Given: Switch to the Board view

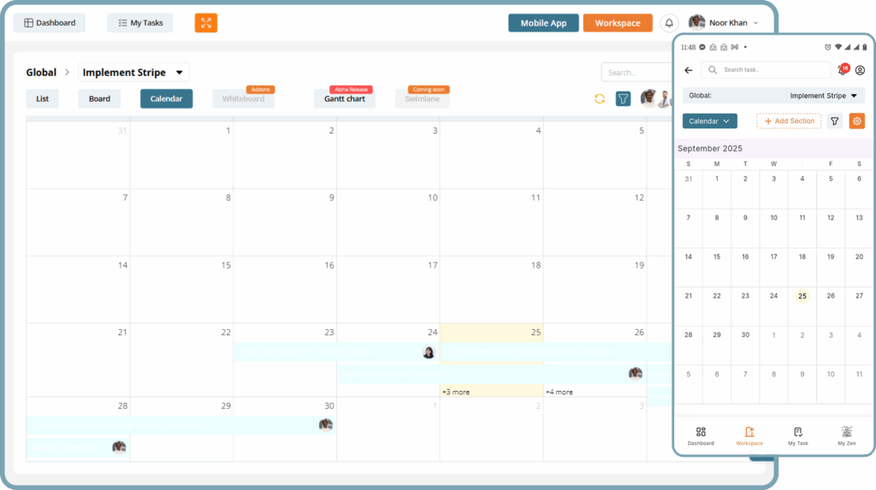Looking at the screenshot, I should [99, 99].
